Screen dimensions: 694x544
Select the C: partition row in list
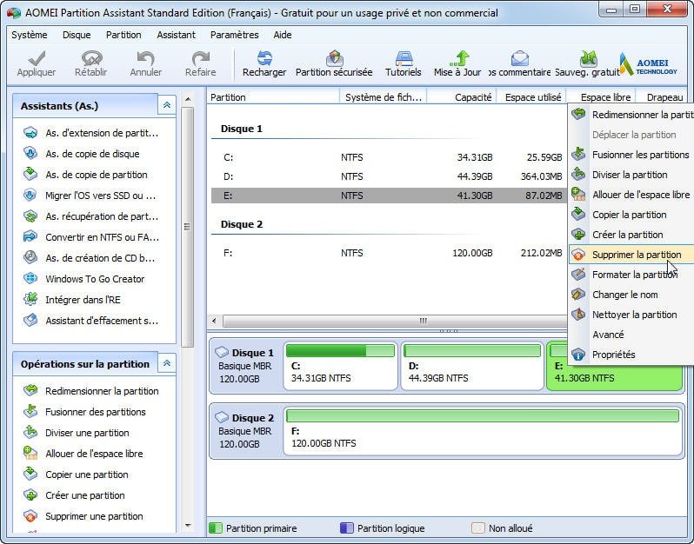[389, 157]
